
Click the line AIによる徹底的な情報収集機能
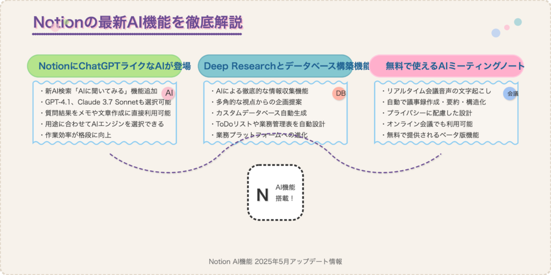(259, 91)
